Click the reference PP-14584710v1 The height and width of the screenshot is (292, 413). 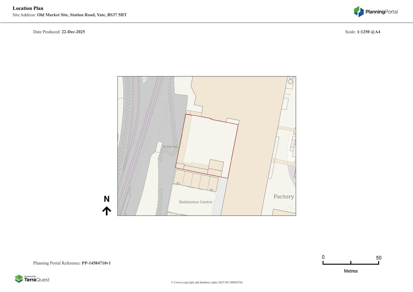[96, 263]
